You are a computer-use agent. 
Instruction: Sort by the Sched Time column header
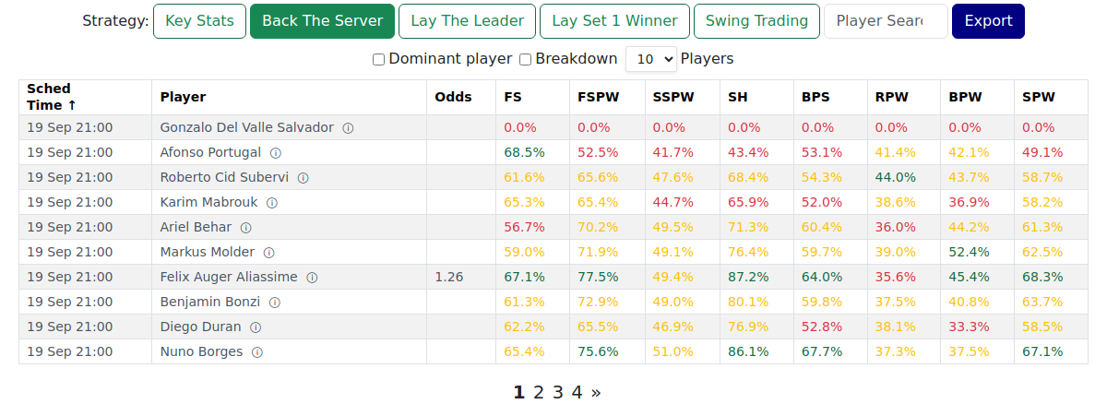(x=51, y=97)
